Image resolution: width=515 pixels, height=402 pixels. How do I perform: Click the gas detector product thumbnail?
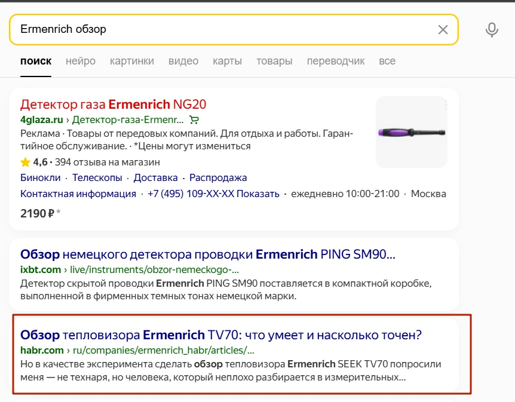[412, 132]
